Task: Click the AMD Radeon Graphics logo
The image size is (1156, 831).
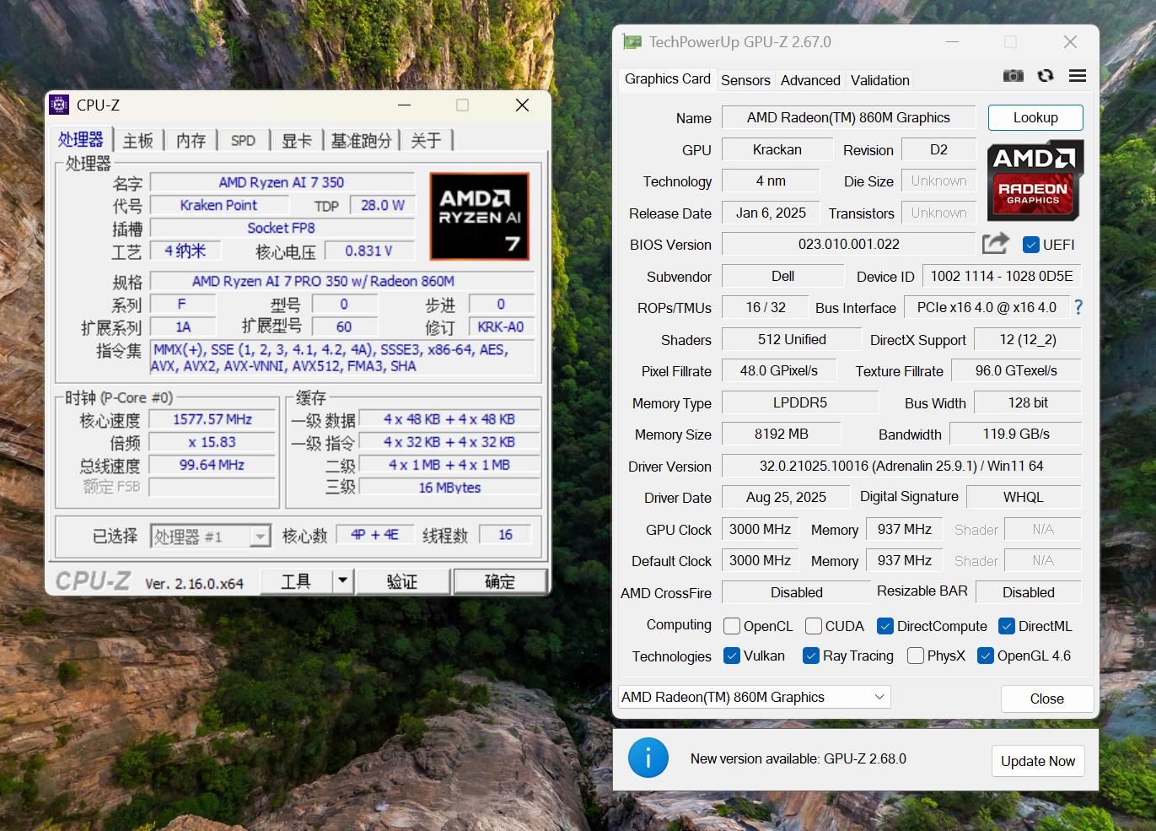Action: pyautogui.click(x=1035, y=181)
